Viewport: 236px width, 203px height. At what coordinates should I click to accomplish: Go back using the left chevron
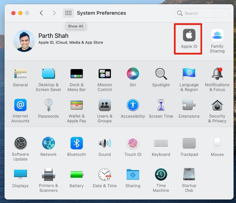coord(41,13)
